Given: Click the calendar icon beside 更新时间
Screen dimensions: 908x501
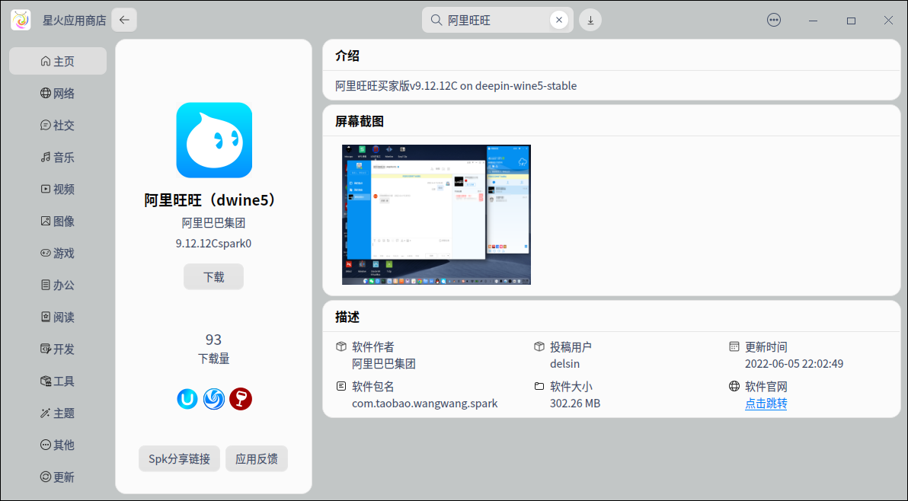Looking at the screenshot, I should click(734, 346).
